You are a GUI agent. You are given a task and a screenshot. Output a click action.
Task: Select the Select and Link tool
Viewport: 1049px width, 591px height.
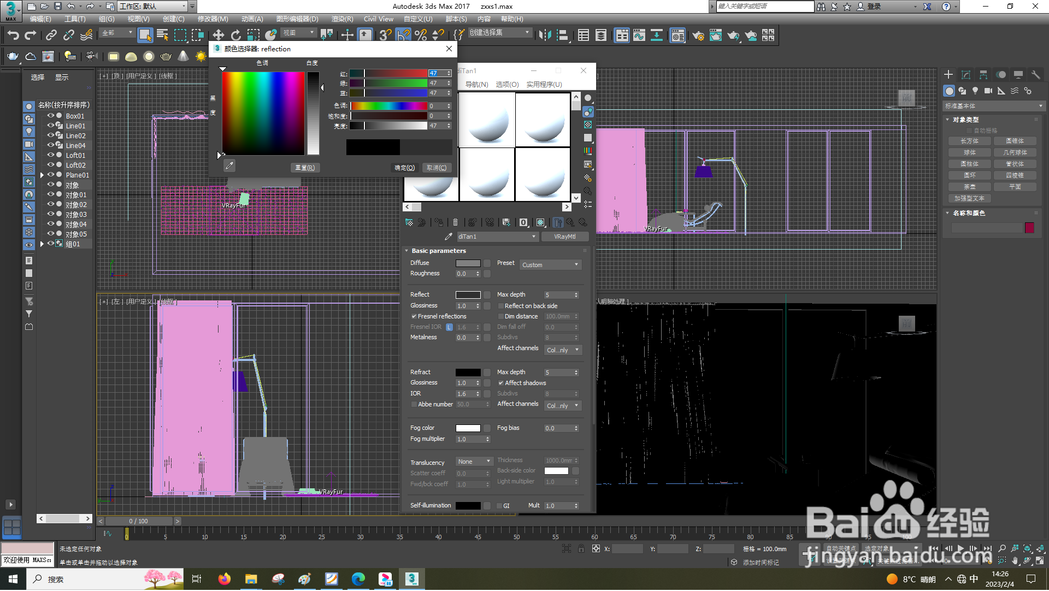click(x=51, y=36)
